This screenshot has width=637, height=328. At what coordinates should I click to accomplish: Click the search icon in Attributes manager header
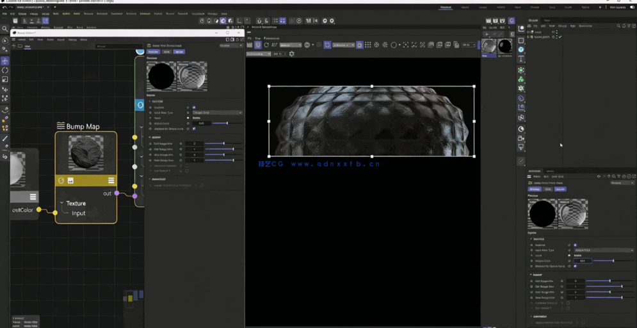pyautogui.click(x=614, y=176)
